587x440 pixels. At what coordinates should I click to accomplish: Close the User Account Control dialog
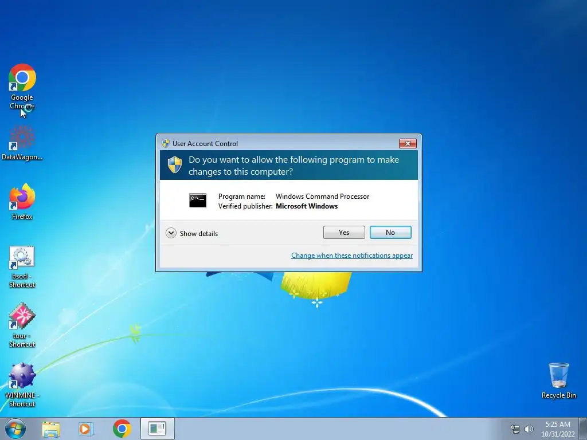click(x=408, y=144)
